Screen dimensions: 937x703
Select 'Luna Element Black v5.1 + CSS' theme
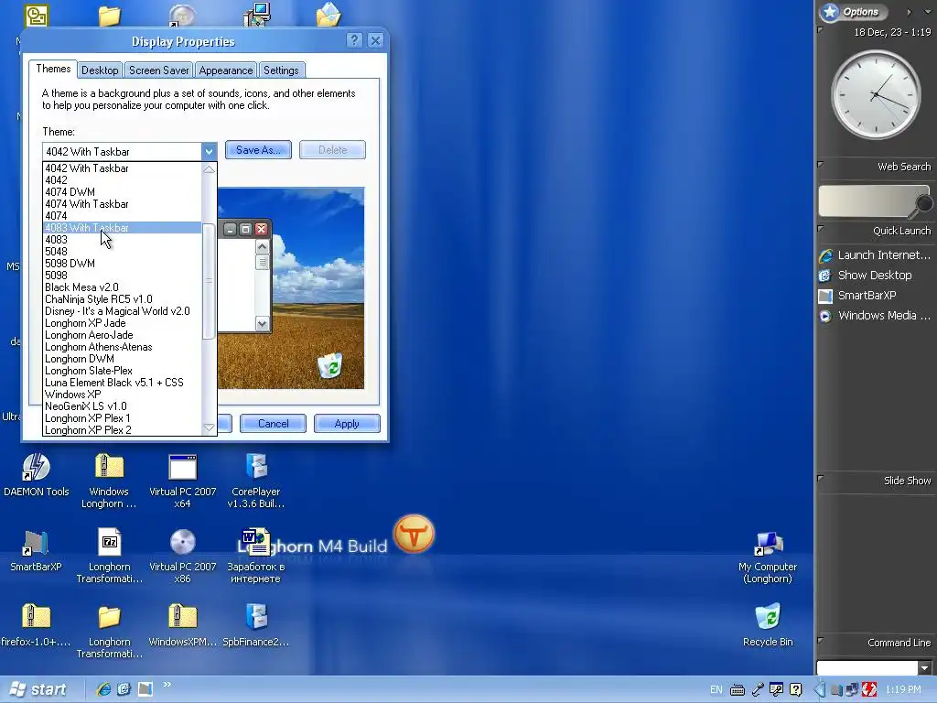[x=123, y=383]
